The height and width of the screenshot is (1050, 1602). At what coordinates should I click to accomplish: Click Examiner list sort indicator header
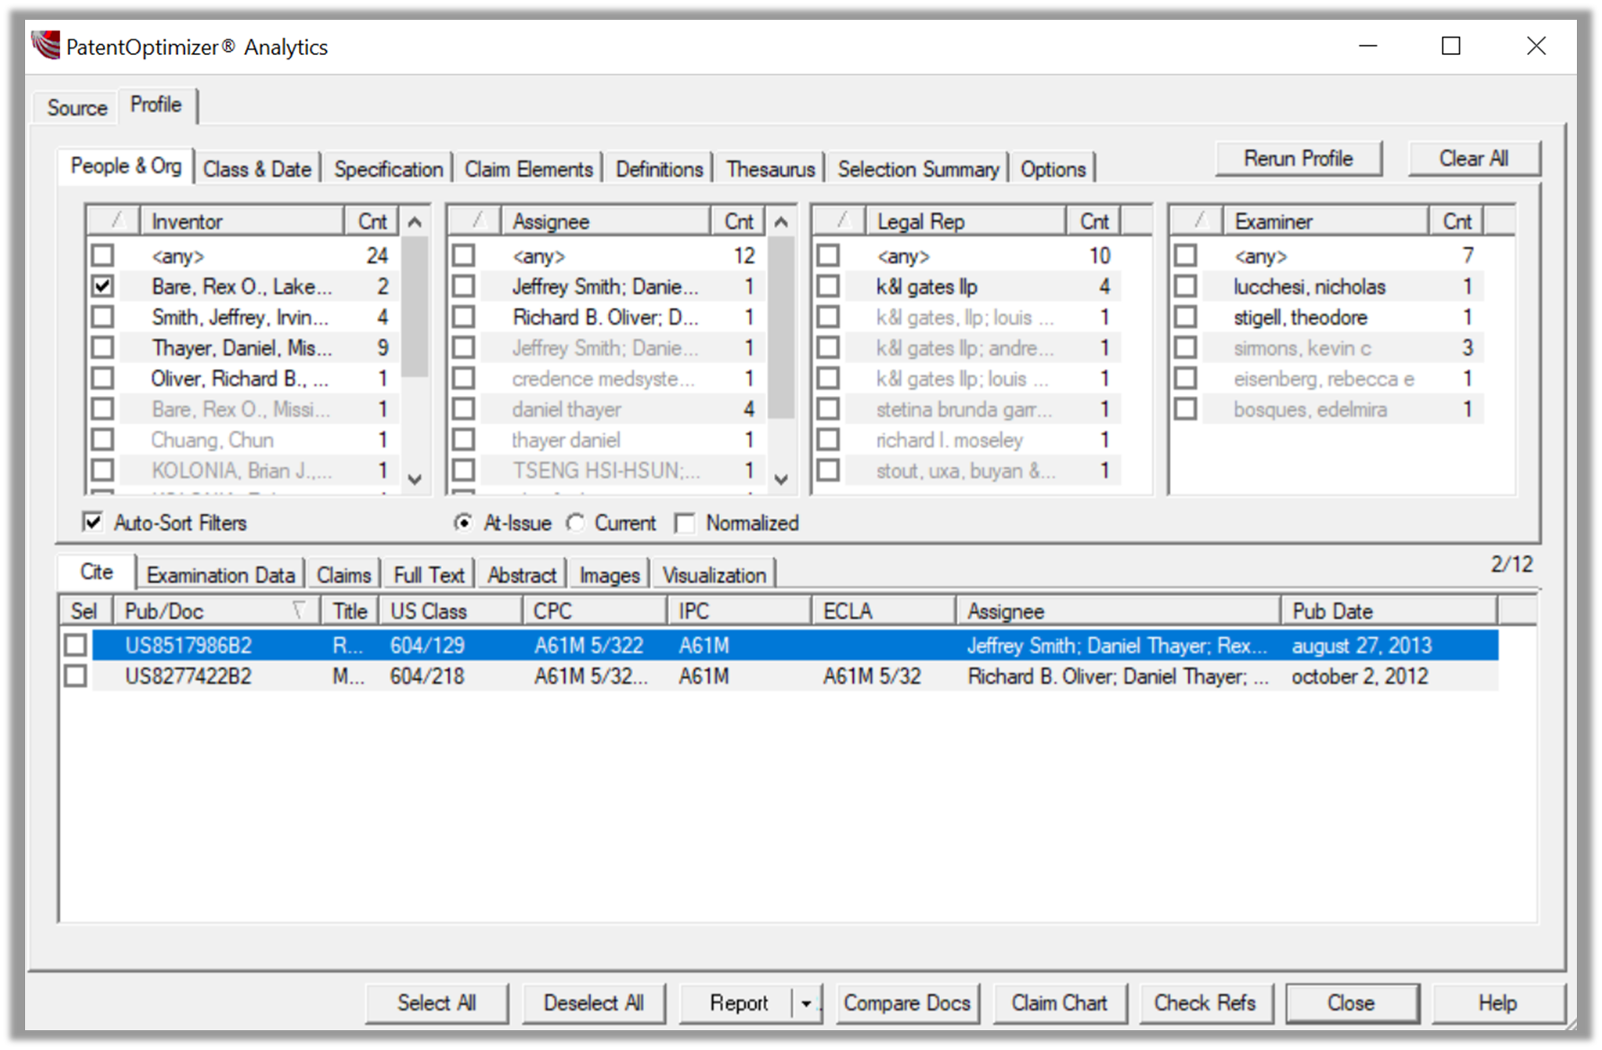1197,221
